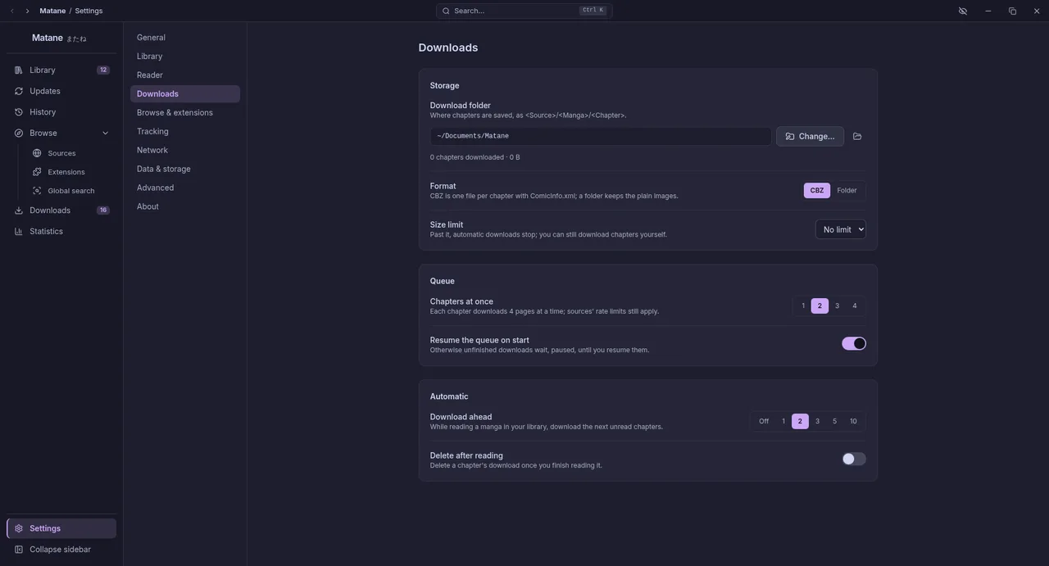This screenshot has width=1049, height=566.
Task: Click Collapse sidebar label
Action: (x=60, y=550)
